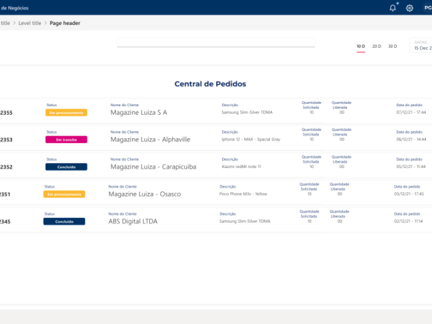Select description Iphone 12 - MAX - Spacial Gray
432x324 pixels.
click(x=251, y=140)
